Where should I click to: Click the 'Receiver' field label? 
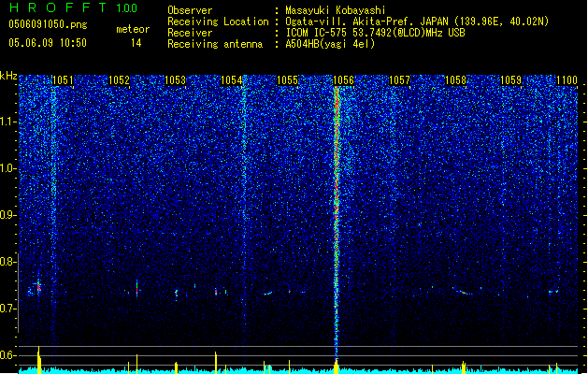pyautogui.click(x=190, y=33)
